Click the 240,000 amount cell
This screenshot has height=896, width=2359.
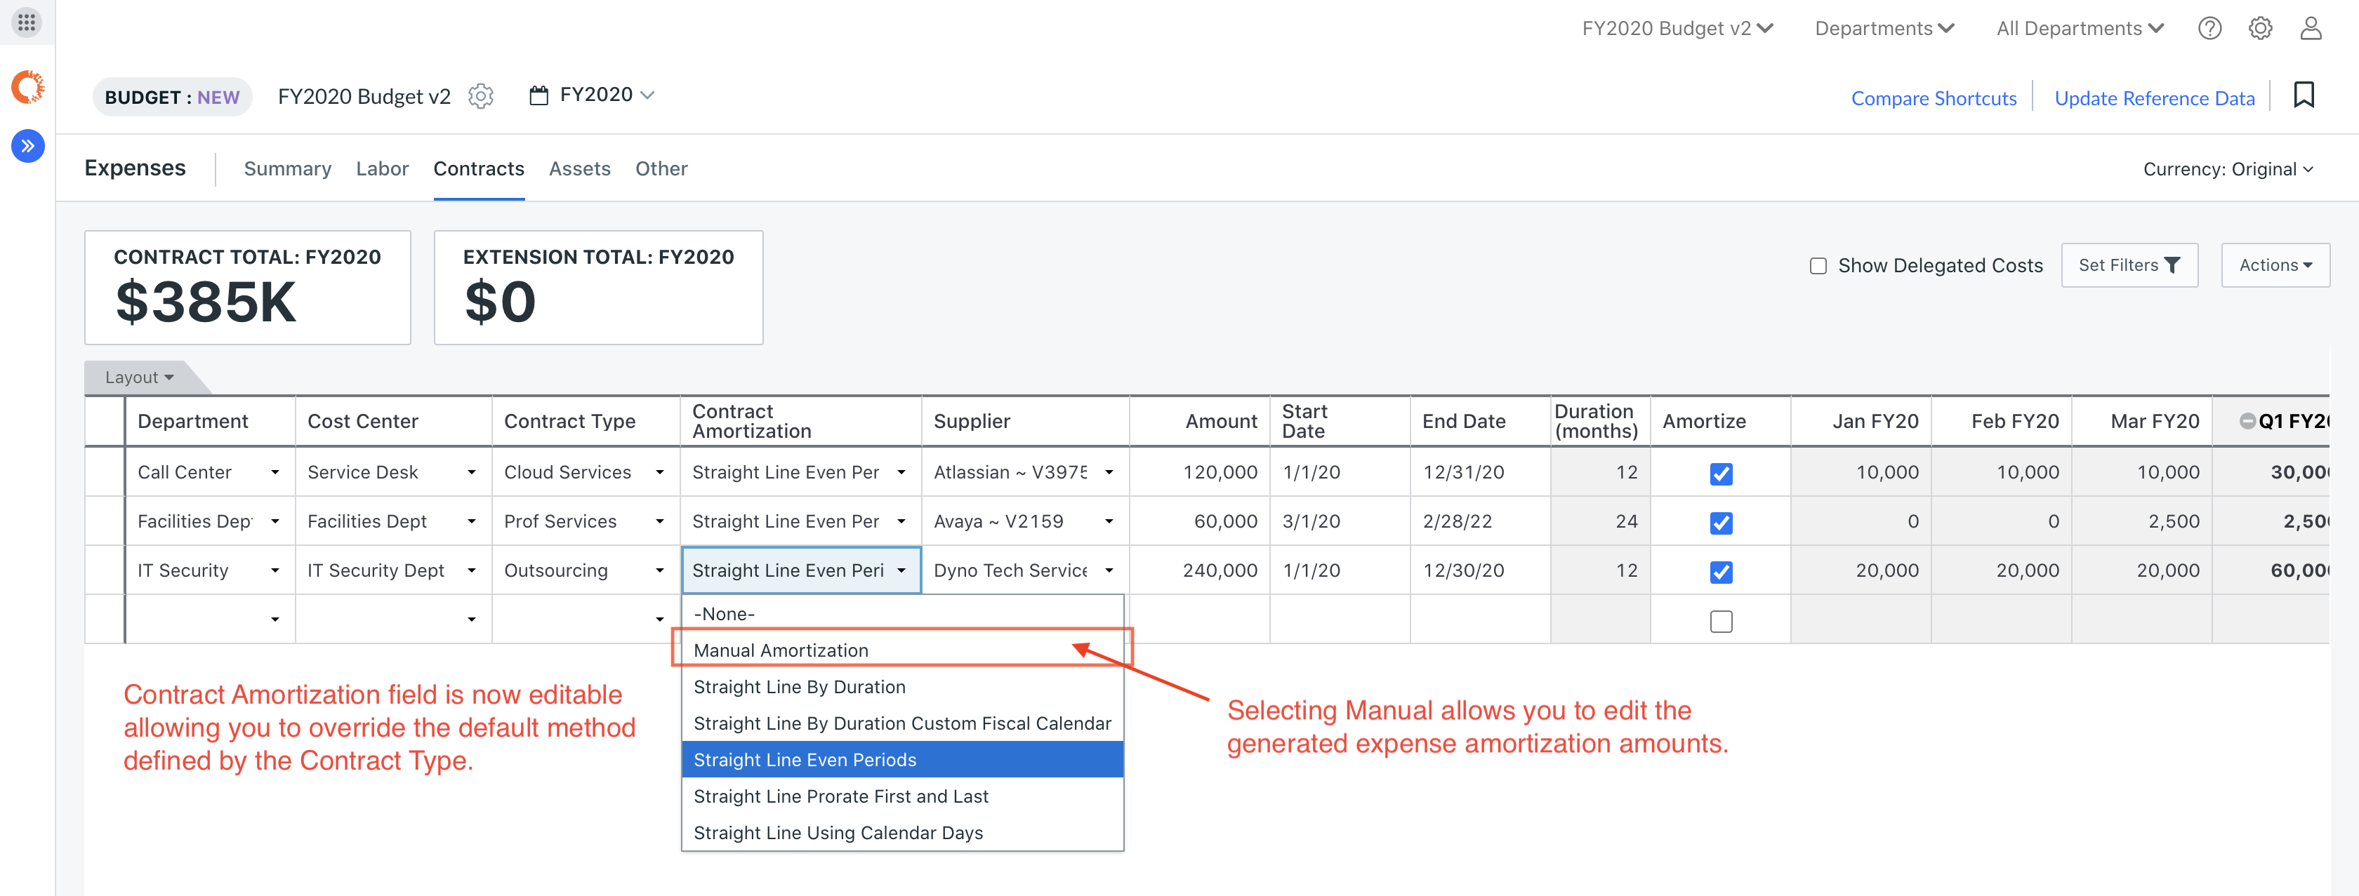(x=1200, y=570)
